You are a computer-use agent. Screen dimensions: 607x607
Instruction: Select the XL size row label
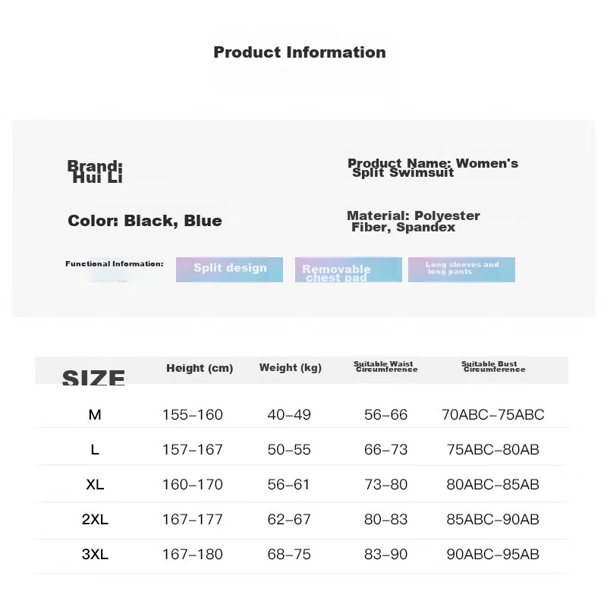[x=95, y=485]
